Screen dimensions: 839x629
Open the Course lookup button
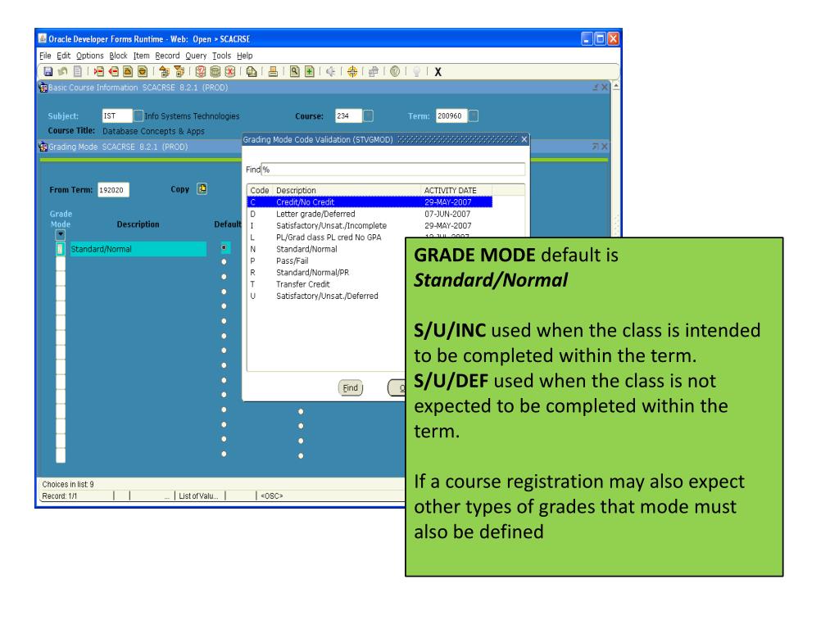(x=368, y=115)
